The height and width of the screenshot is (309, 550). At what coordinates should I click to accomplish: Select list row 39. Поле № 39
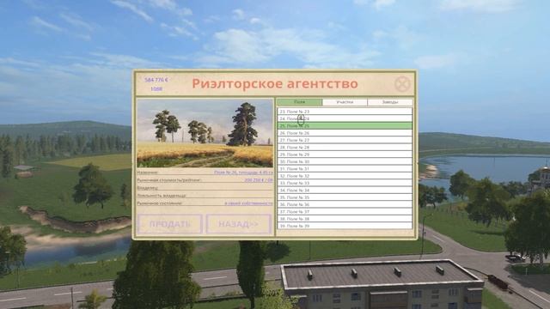click(345, 226)
